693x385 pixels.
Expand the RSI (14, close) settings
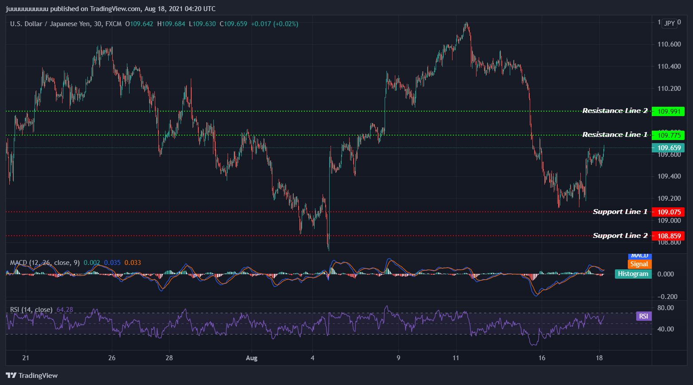click(x=31, y=310)
